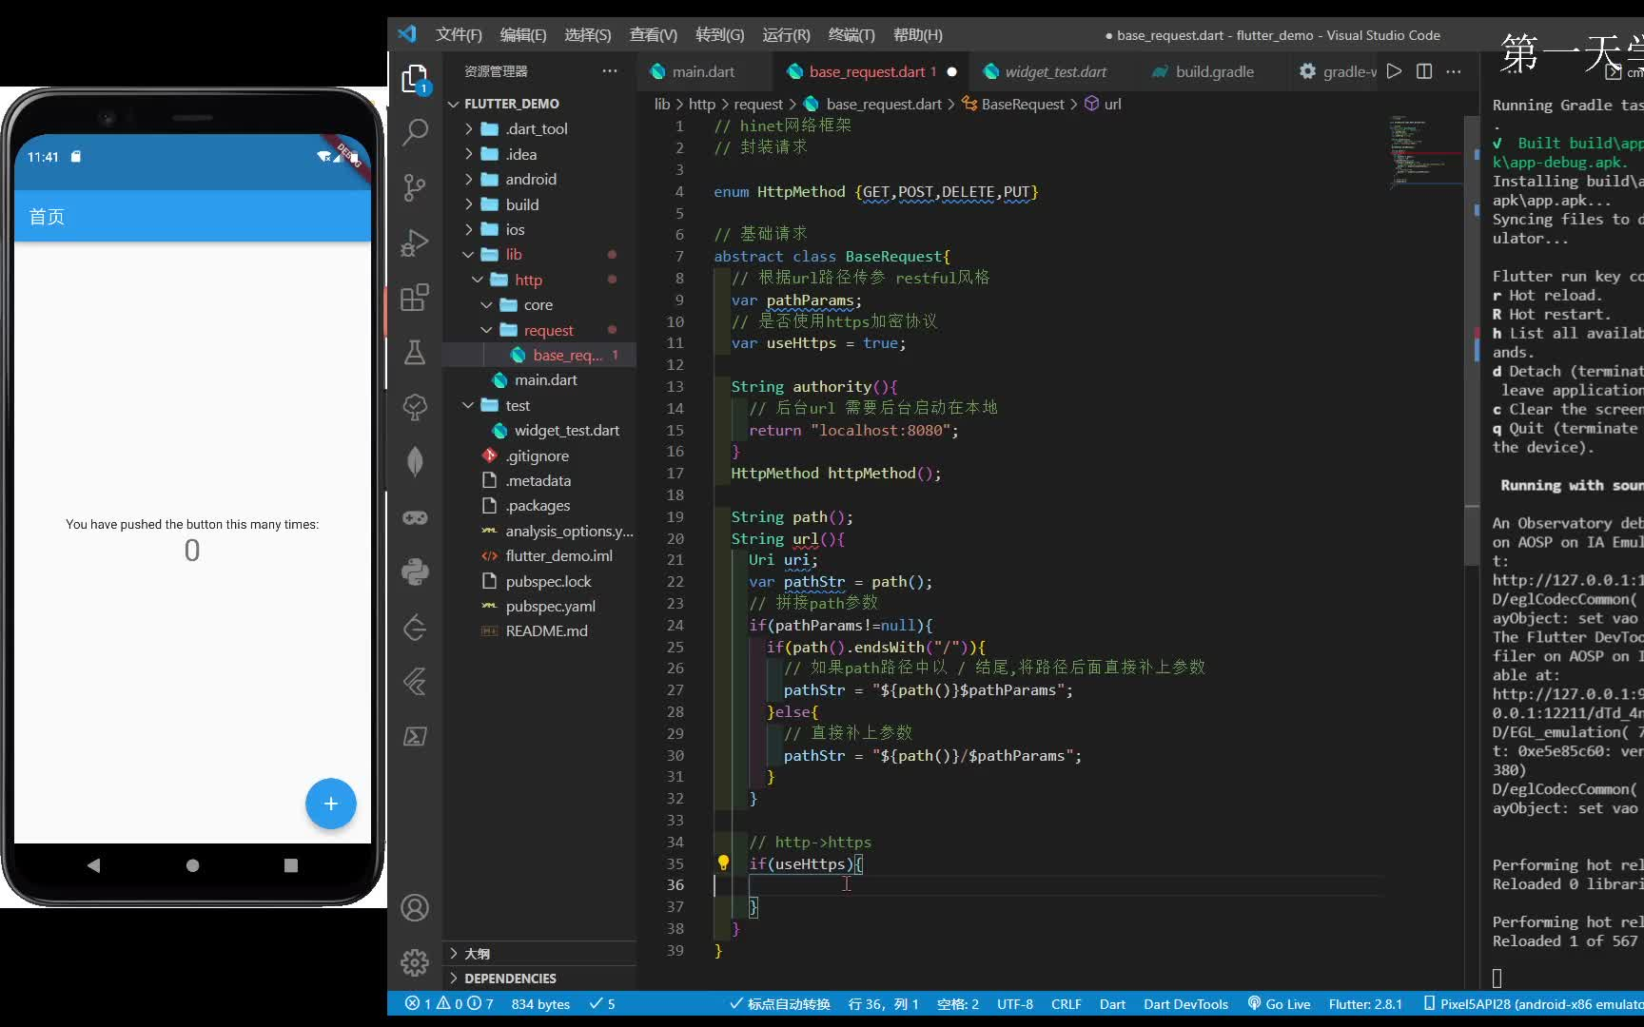This screenshot has height=1027, width=1644.
Task: Click the floating plus button in emulator
Action: (331, 804)
